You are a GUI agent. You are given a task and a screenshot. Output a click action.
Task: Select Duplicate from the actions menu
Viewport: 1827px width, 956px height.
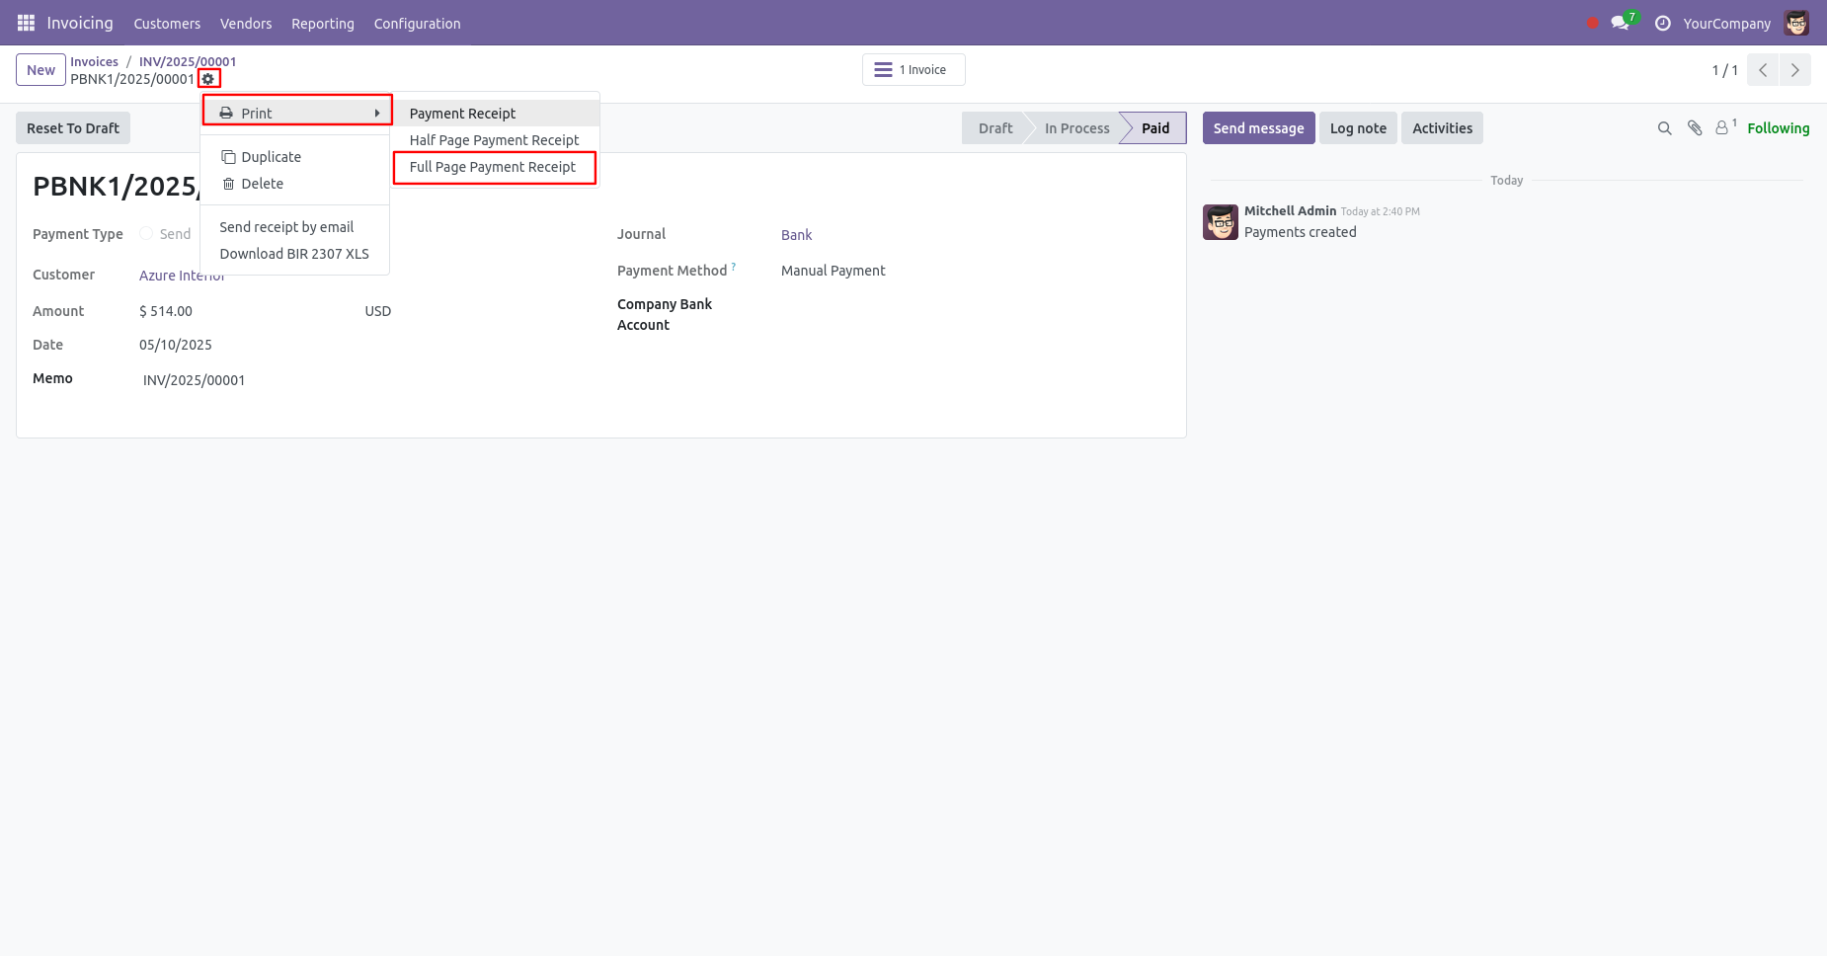click(x=294, y=157)
